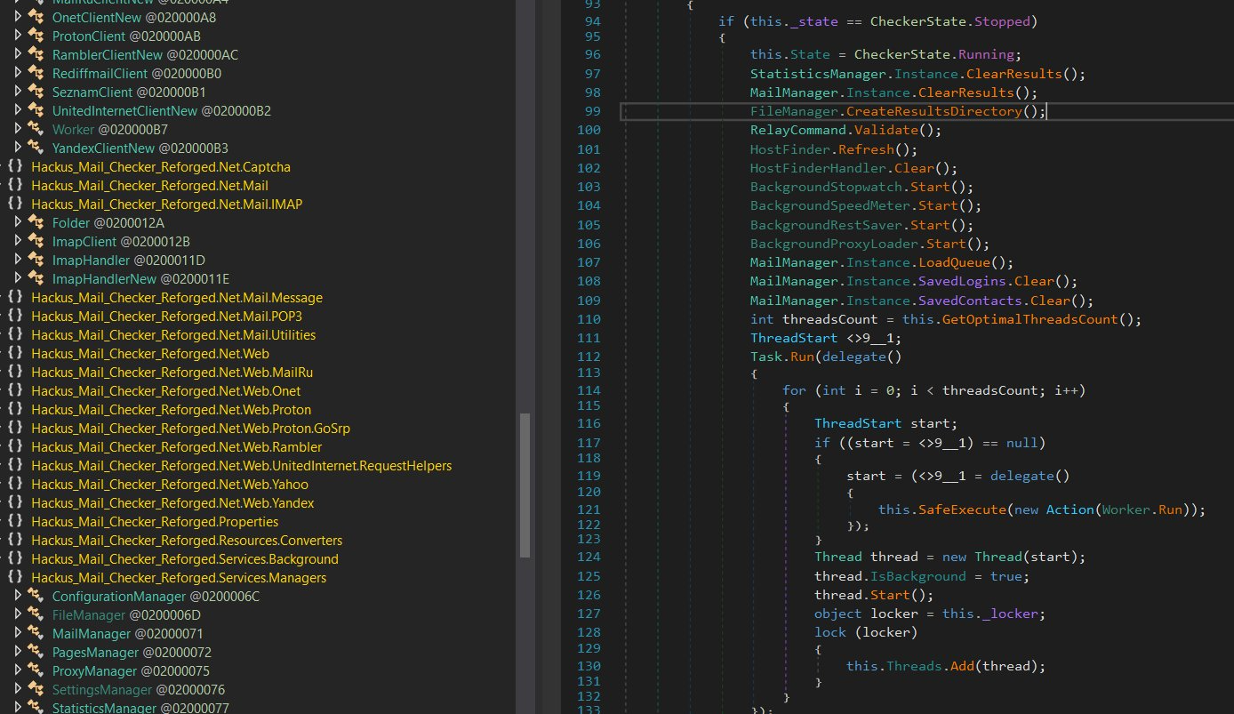This screenshot has height=714, width=1234.
Task: Select the Net.Web.Proton.GoSrp namespace
Action: click(x=190, y=429)
